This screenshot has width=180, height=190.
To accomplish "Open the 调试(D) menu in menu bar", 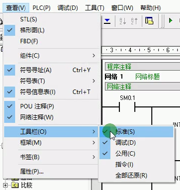I will click(x=68, y=8).
